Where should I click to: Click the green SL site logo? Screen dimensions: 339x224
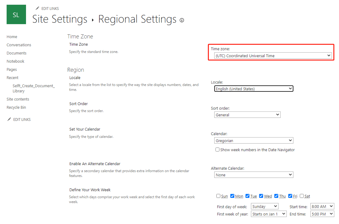(16, 15)
